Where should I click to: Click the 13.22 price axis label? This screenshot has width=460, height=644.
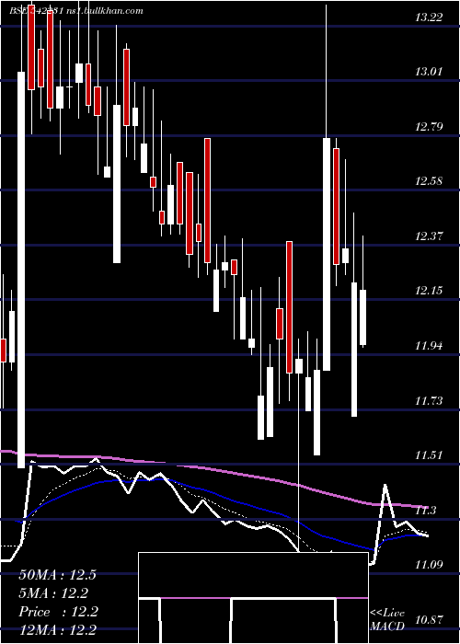[x=430, y=17]
